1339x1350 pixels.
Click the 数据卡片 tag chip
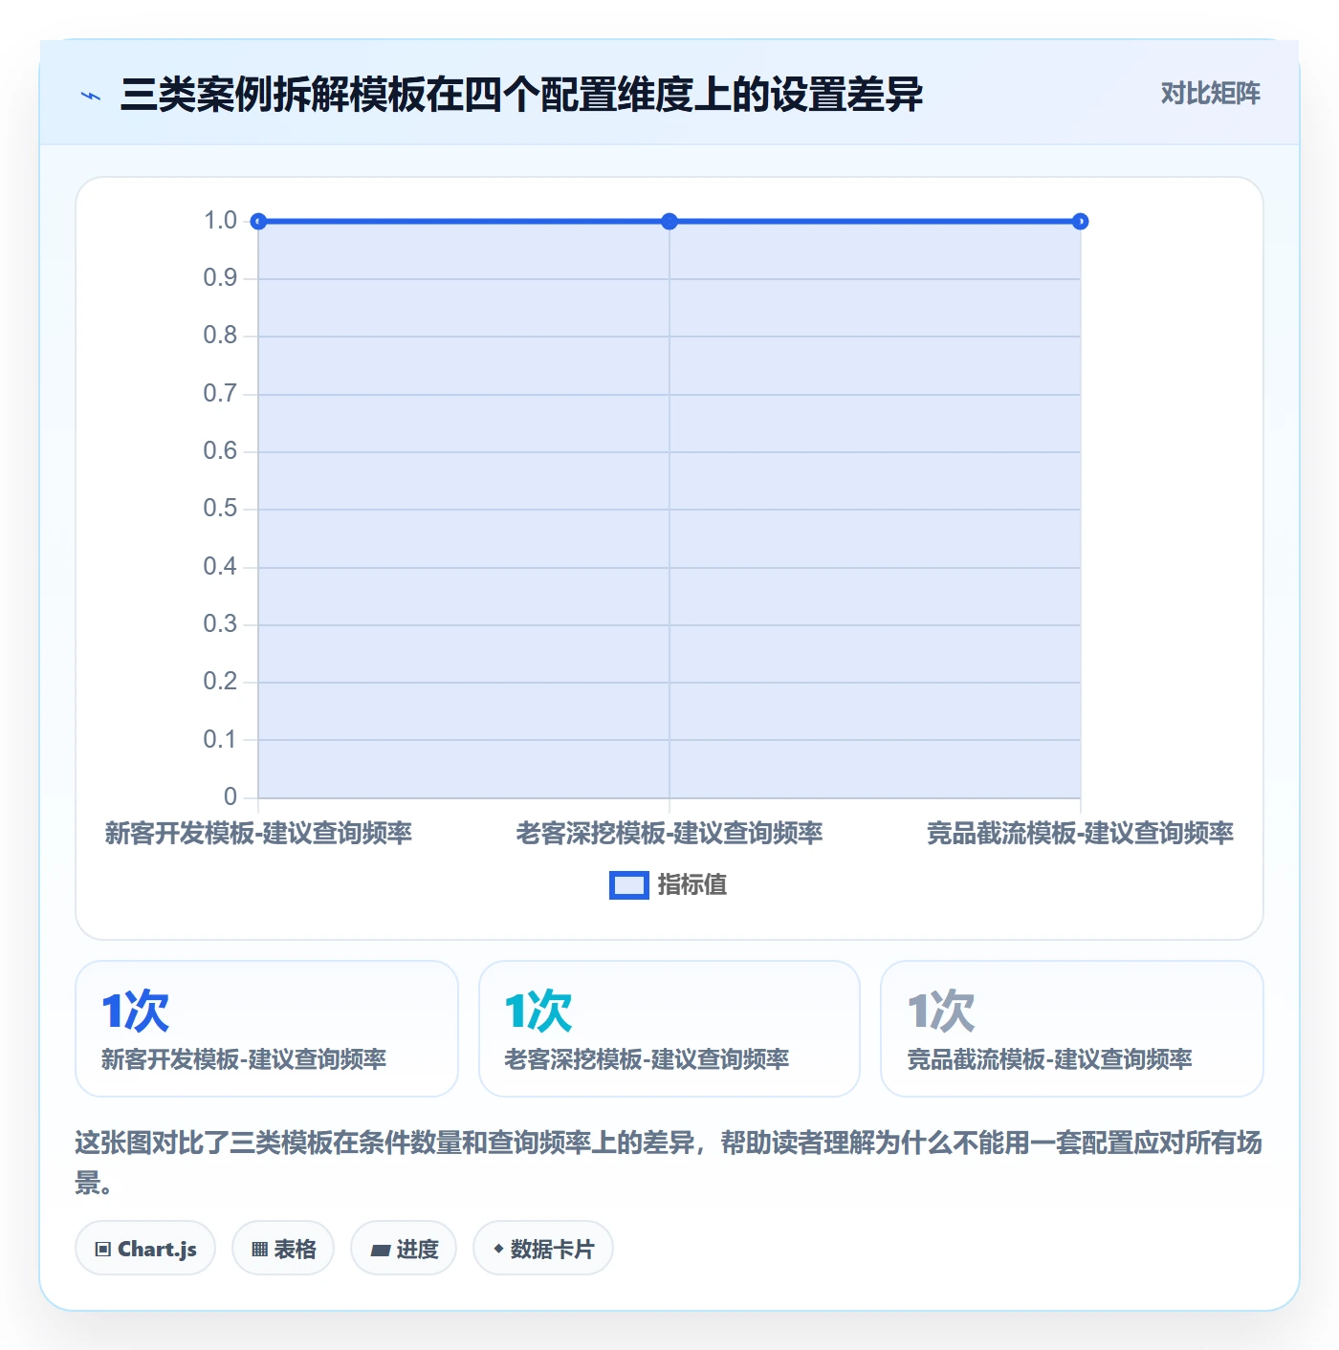543,1249
